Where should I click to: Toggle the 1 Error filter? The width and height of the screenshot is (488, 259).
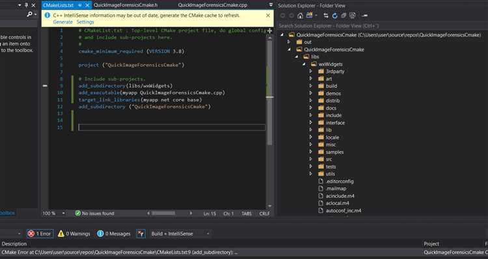coord(40,234)
